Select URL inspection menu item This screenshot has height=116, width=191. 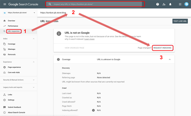pos(14,31)
